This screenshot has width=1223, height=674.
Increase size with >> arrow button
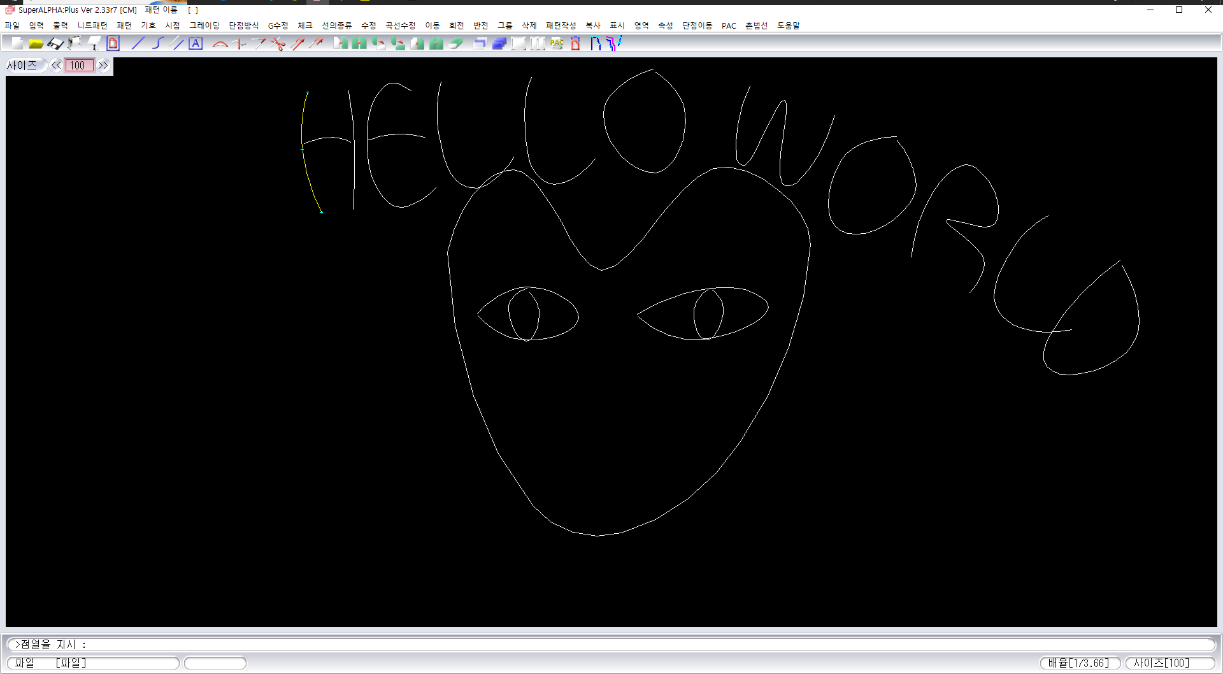coord(103,66)
